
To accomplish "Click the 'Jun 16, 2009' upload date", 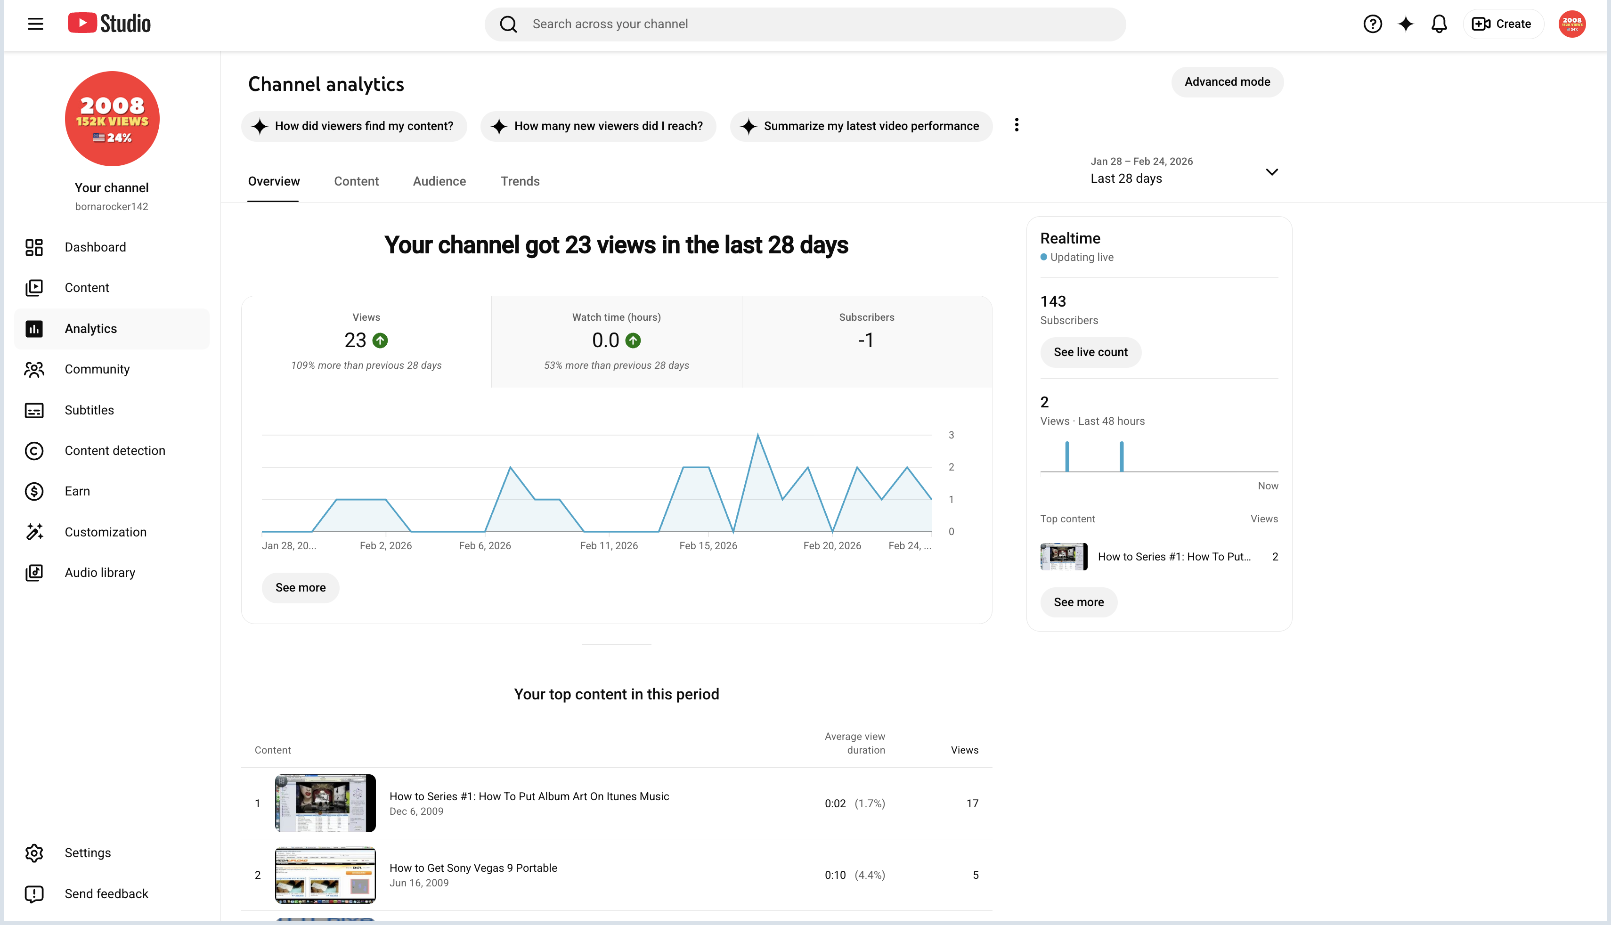I will pyautogui.click(x=419, y=883).
